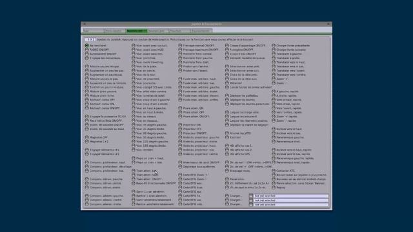Select 'Mixture plein pauvre' radio button
Image resolution: width=413 pixels, height=232 pixels.
click(86, 92)
